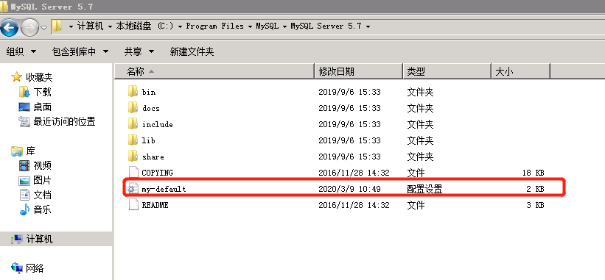Click the folder name share

pyautogui.click(x=153, y=157)
